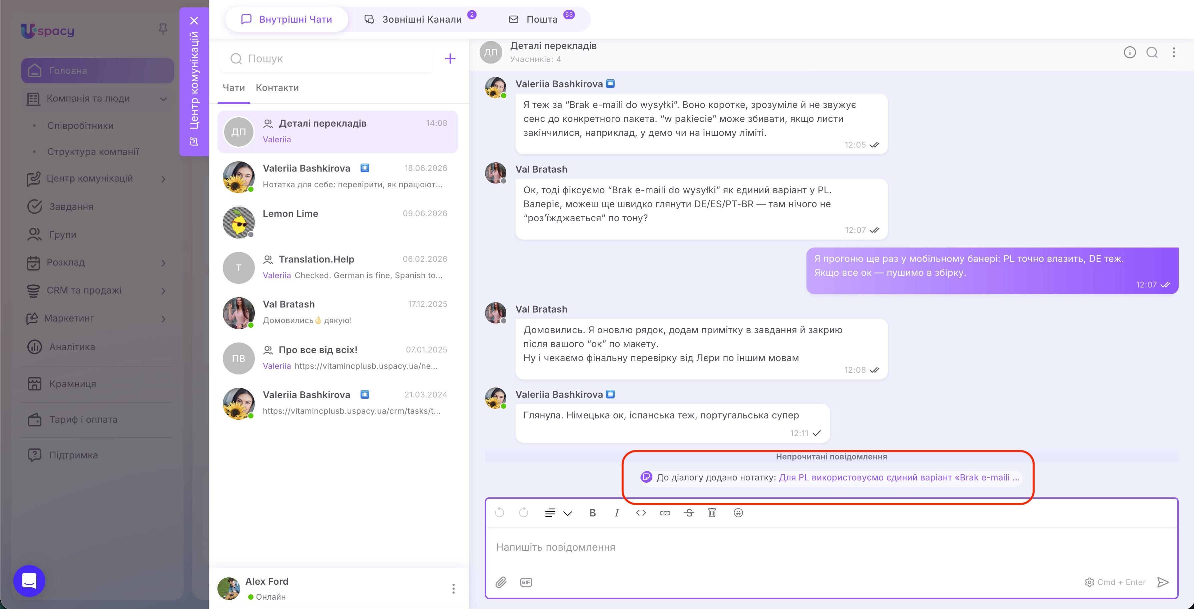Screen dimensions: 1194x609
Task: Open send shortcut settings gear
Action: [1089, 582]
